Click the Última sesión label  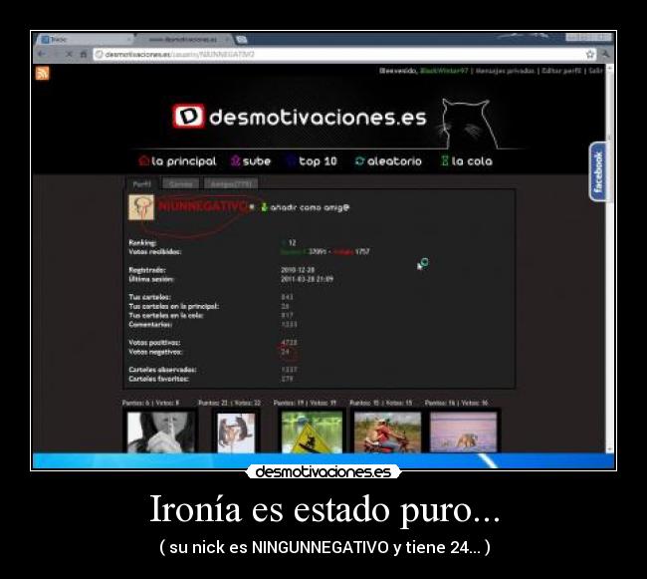151,279
